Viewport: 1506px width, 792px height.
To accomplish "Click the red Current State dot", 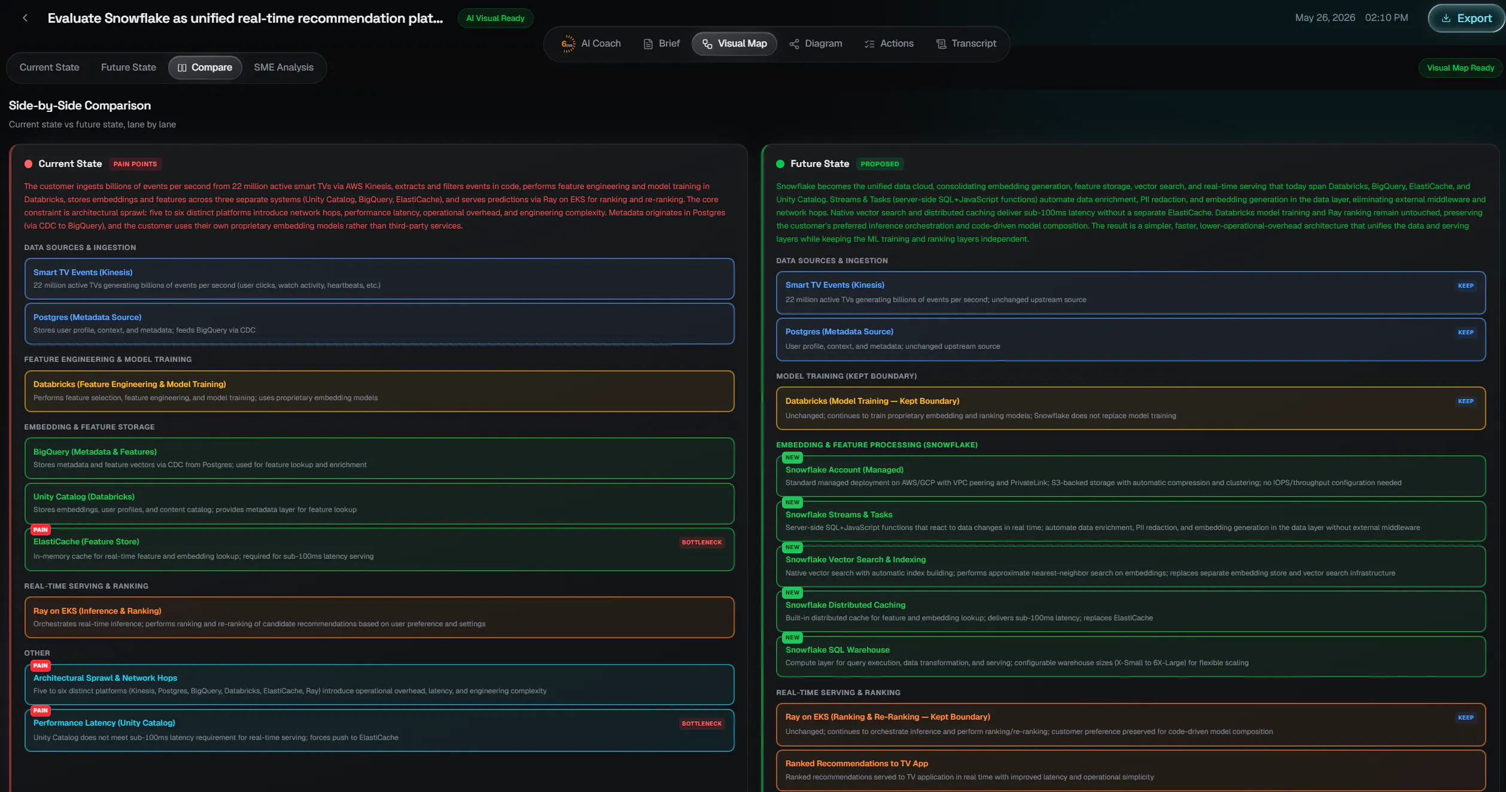I will coord(28,164).
